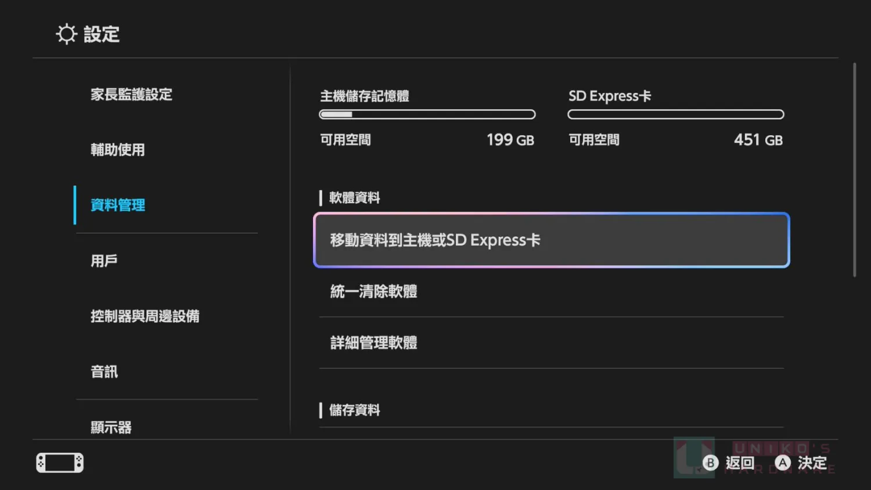Image resolution: width=871 pixels, height=490 pixels.
Task: Select 移動資料到主機或SD Express卡 option
Action: coord(551,240)
